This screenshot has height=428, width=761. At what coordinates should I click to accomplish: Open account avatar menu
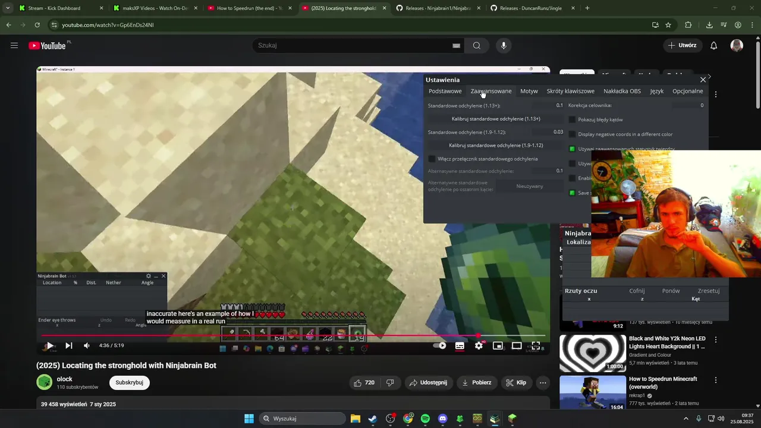(x=737, y=46)
